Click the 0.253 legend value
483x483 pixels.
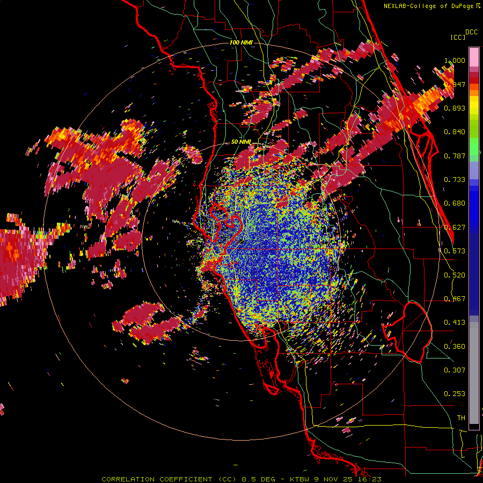455,394
